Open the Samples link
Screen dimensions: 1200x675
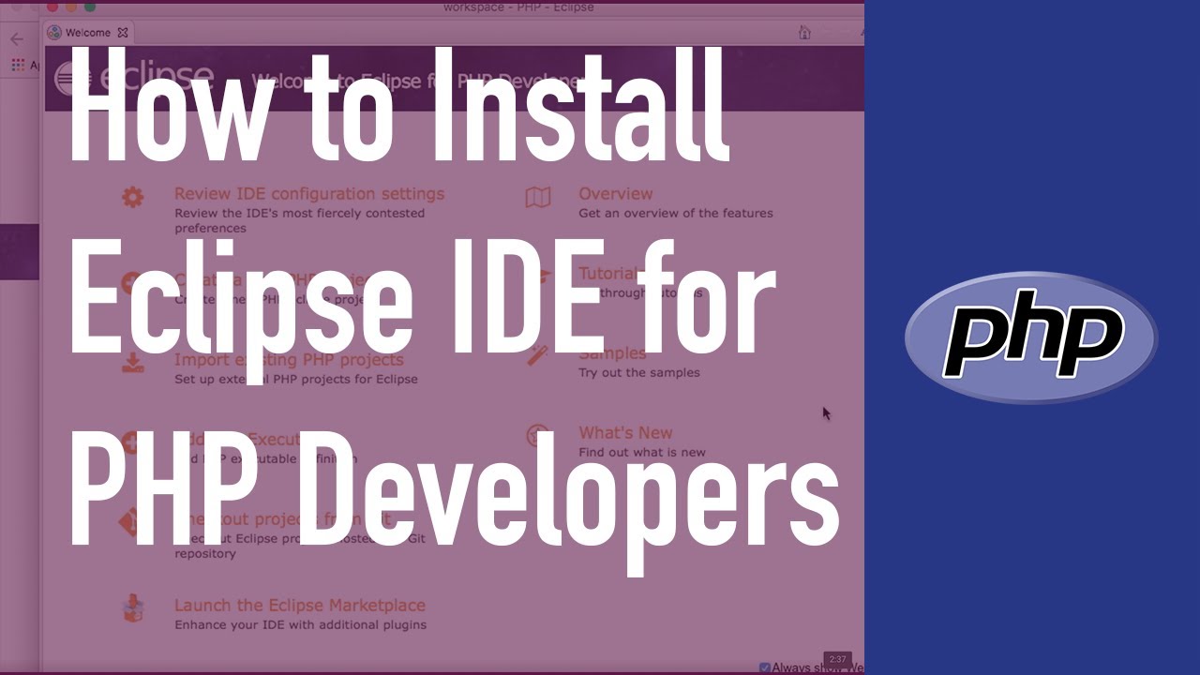612,353
